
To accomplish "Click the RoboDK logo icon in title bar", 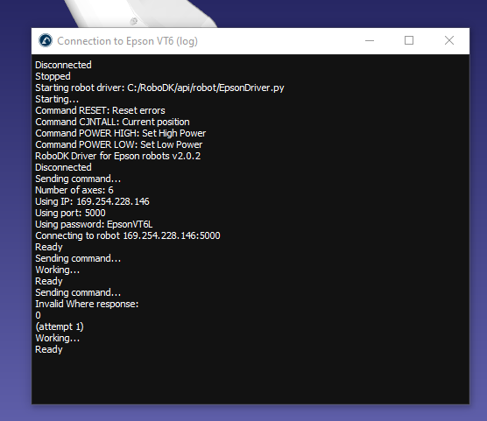I will [x=46, y=40].
